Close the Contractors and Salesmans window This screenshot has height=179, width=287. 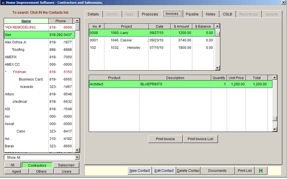[x=284, y=2]
